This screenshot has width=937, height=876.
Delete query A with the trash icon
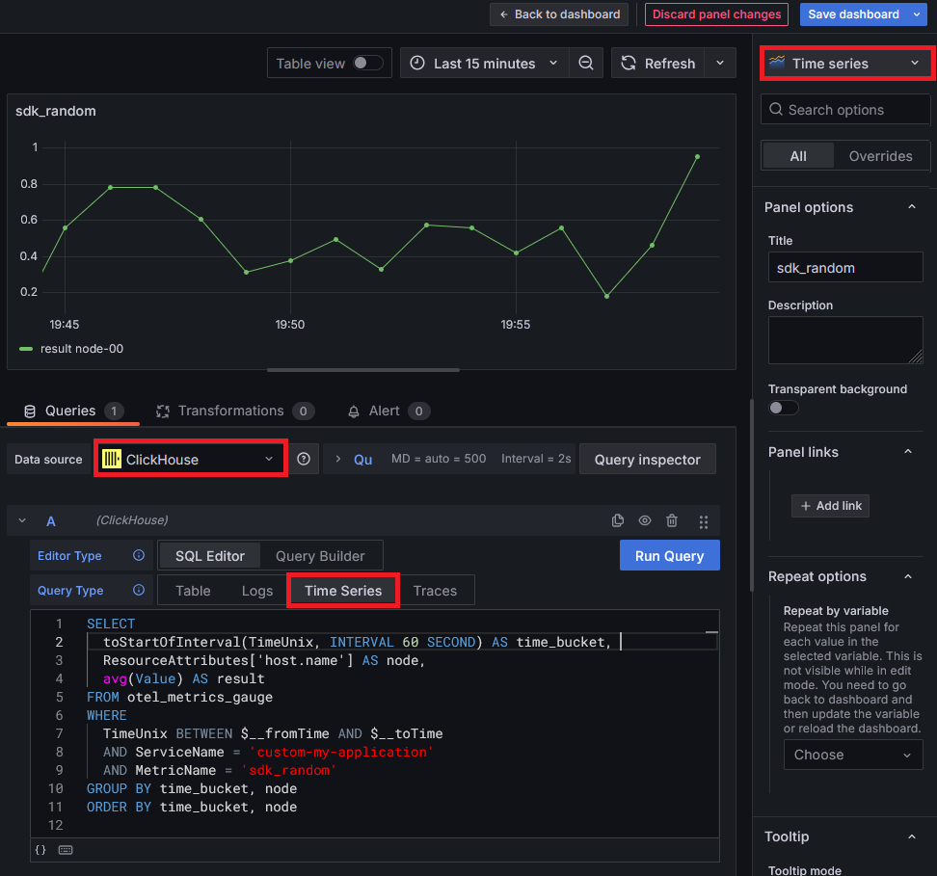point(672,520)
